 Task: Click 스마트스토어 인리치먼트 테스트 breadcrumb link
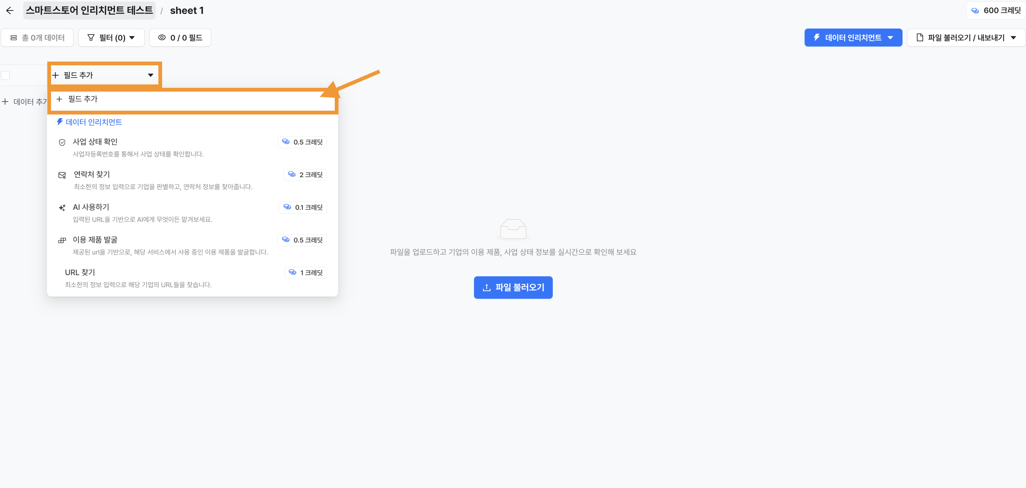tap(89, 11)
